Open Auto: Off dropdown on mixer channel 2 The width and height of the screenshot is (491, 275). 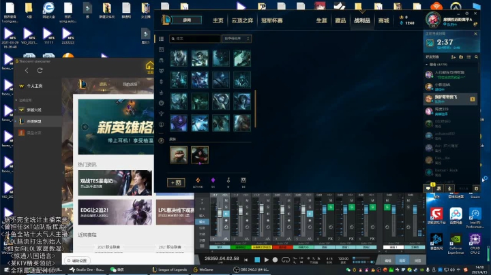point(241,243)
